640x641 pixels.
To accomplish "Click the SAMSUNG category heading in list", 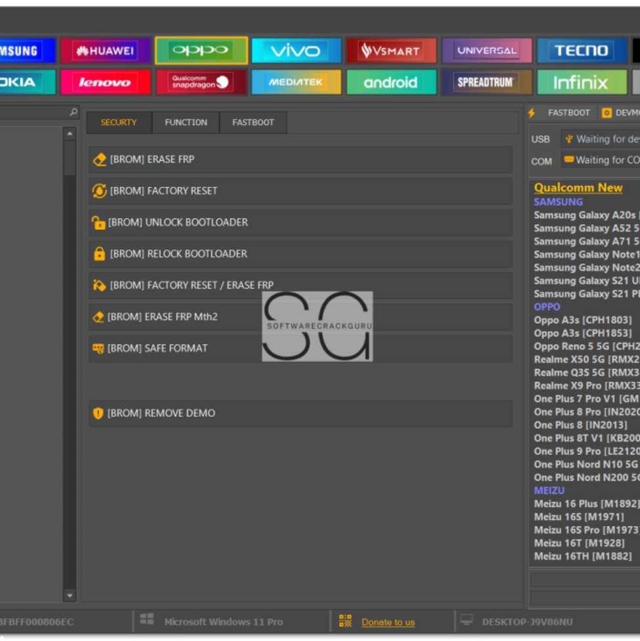I will click(558, 202).
